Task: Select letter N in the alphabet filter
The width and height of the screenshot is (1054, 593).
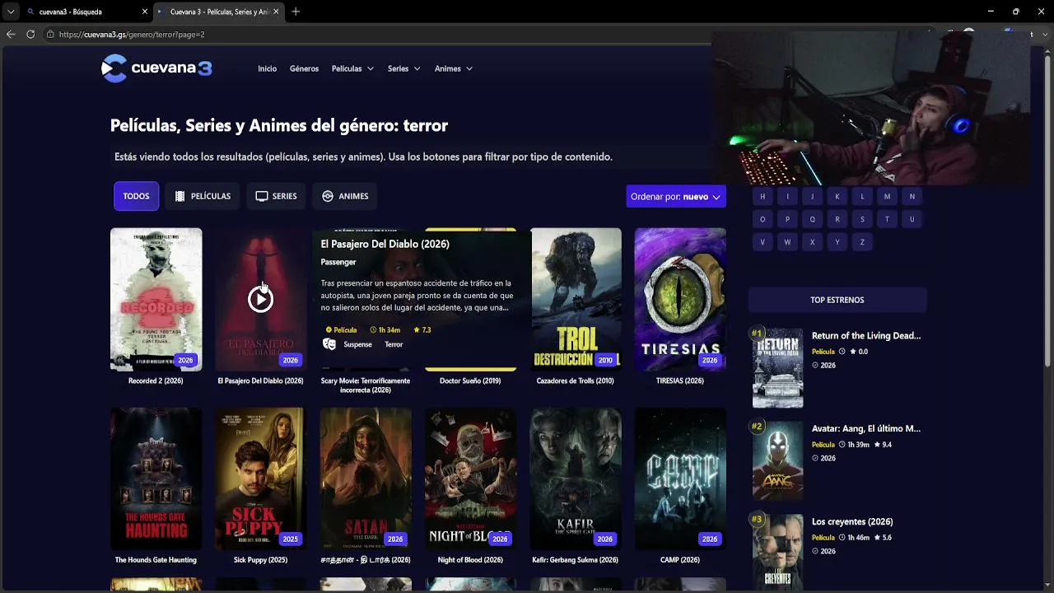Action: click(x=912, y=196)
